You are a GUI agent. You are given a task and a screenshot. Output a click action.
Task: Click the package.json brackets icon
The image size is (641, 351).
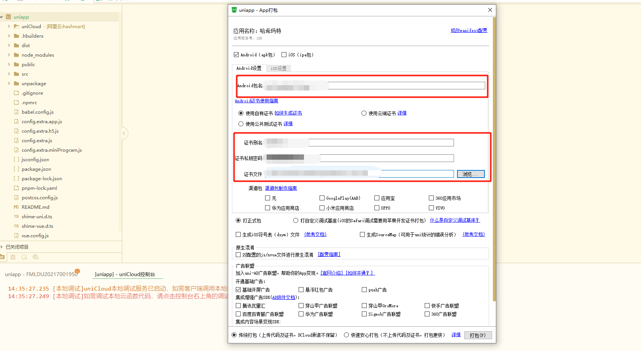tap(16, 169)
